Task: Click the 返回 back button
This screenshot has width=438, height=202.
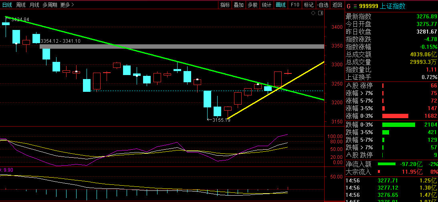Action: pos(337,5)
